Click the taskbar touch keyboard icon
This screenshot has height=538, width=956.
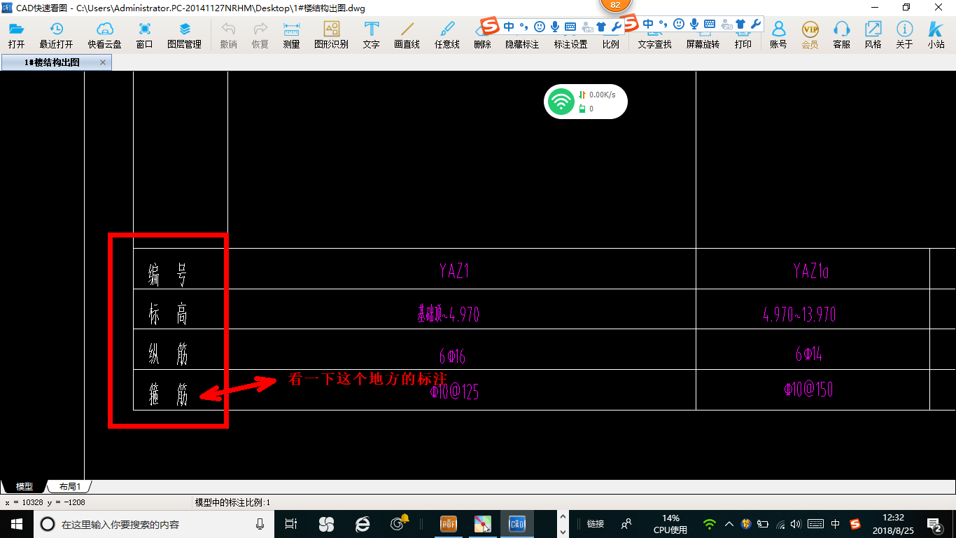coord(815,524)
